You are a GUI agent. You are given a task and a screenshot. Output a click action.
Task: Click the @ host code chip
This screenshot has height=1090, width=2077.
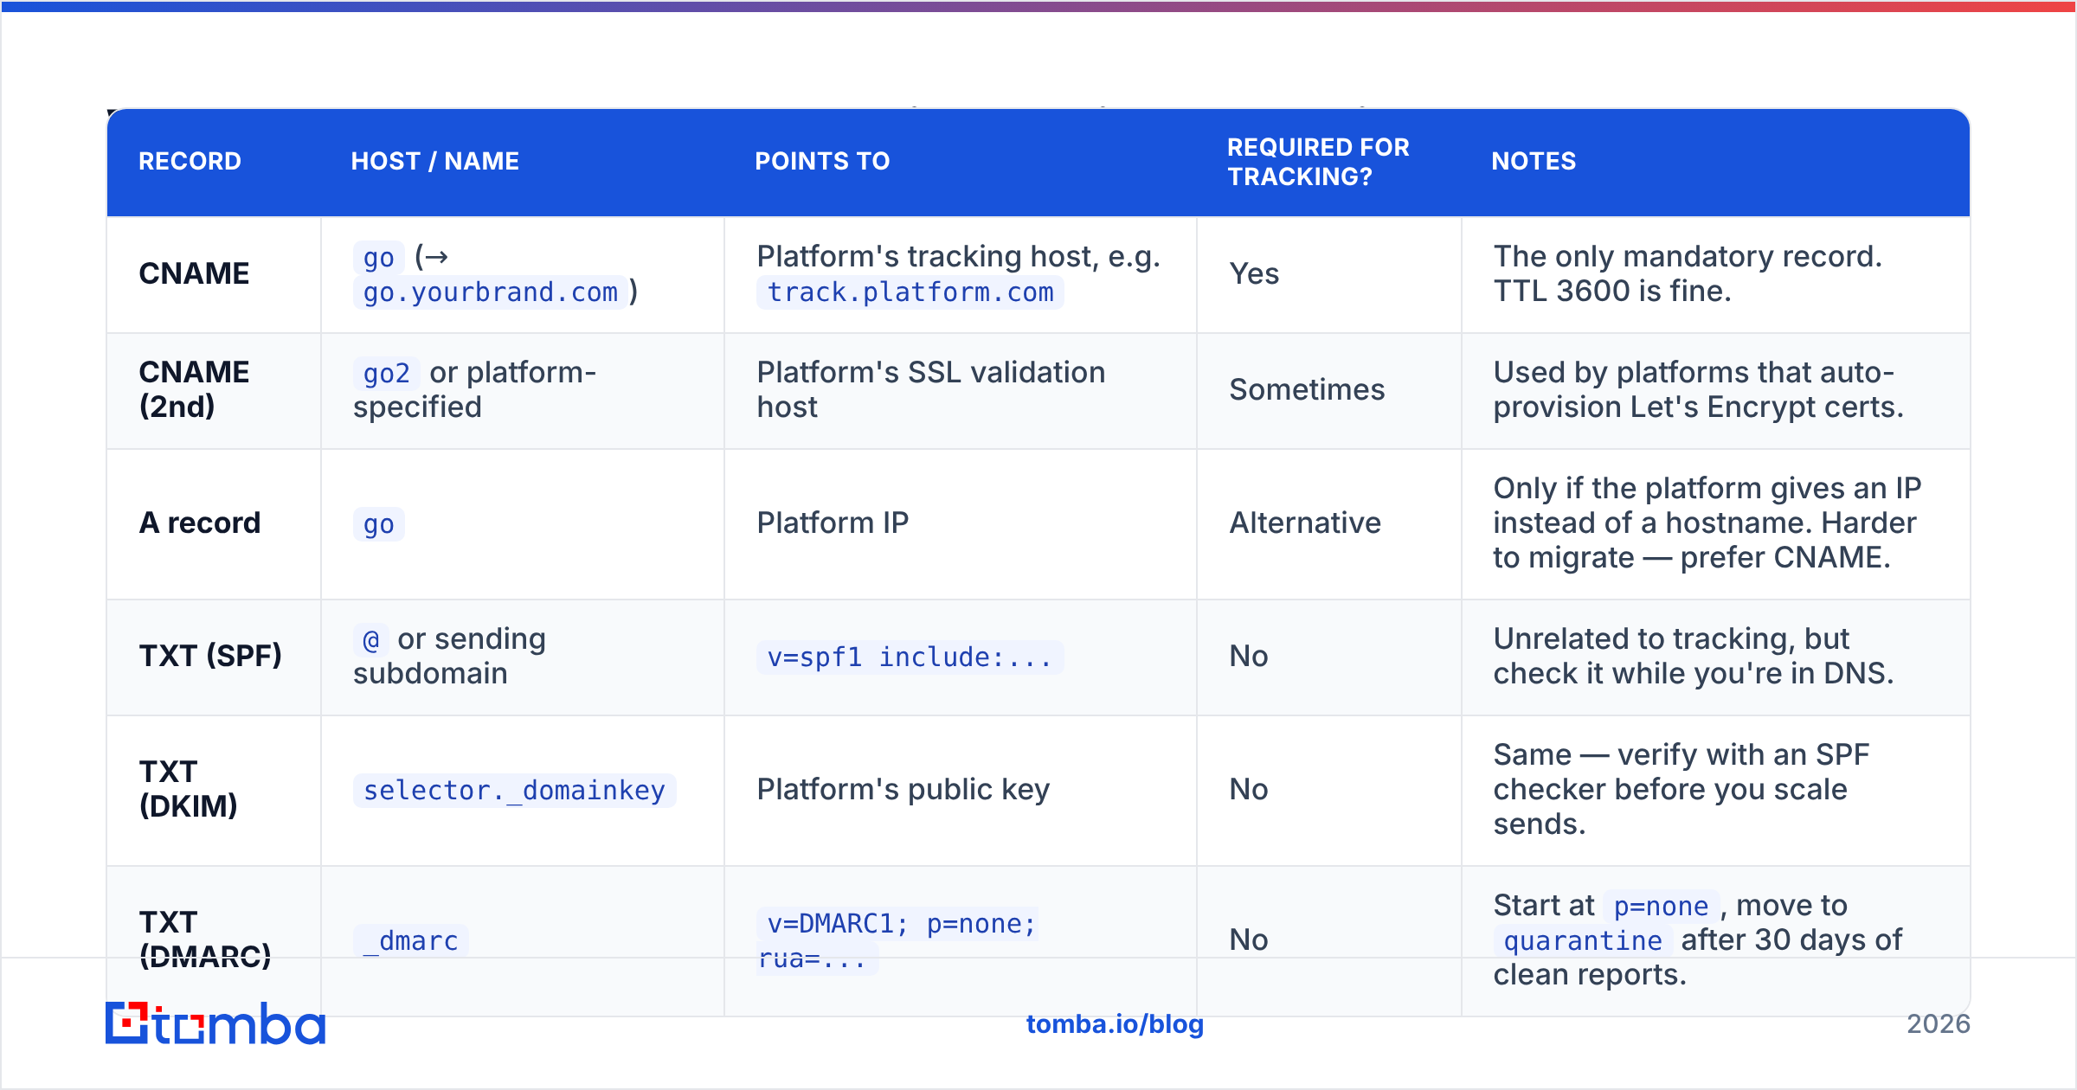pyautogui.click(x=371, y=640)
